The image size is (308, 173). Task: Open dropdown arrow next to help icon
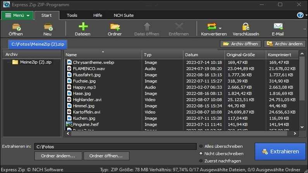point(306,15)
